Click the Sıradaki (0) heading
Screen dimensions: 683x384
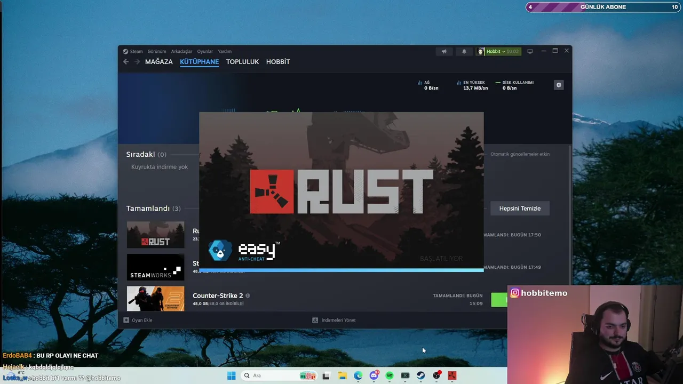[x=146, y=154]
